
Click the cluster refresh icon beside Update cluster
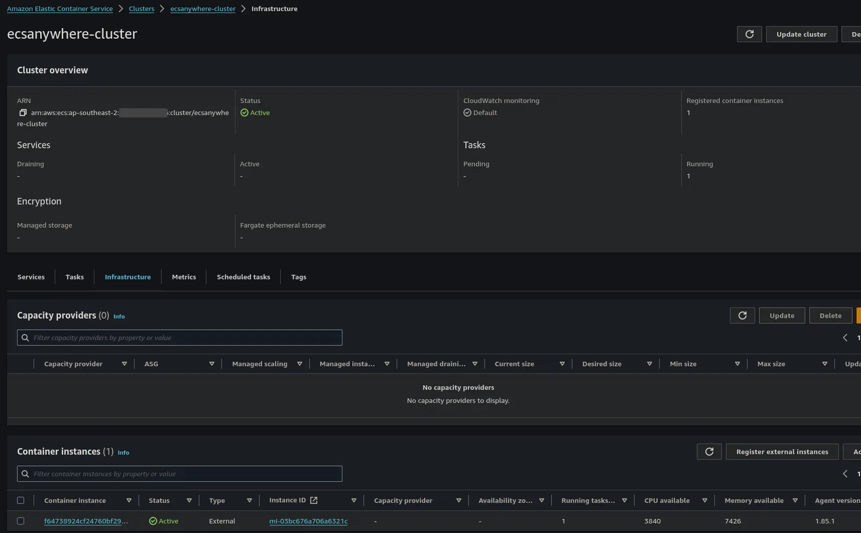749,34
